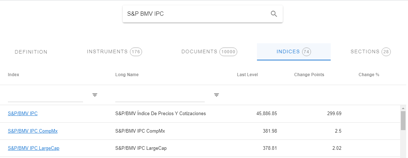Click the Long Name filter text field

pyautogui.click(x=160, y=96)
